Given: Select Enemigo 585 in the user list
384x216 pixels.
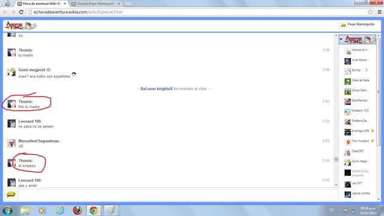Looking at the screenshot, I should point(359,131).
